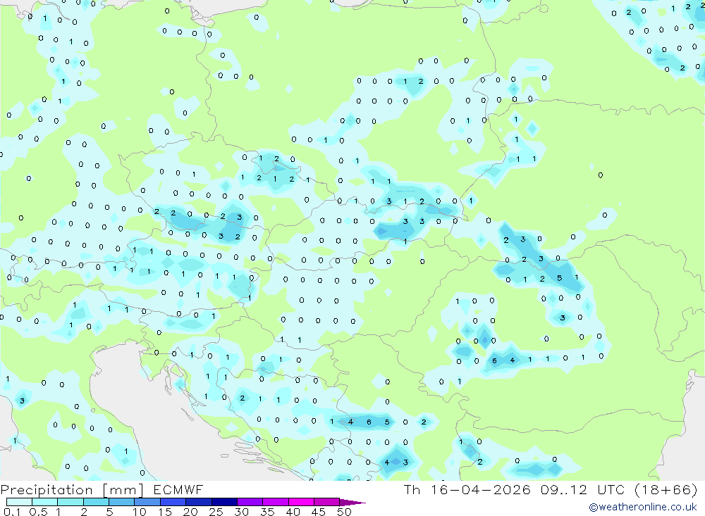The image size is (705, 516).
Task: Click the legend label '45'
Action: click(319, 512)
